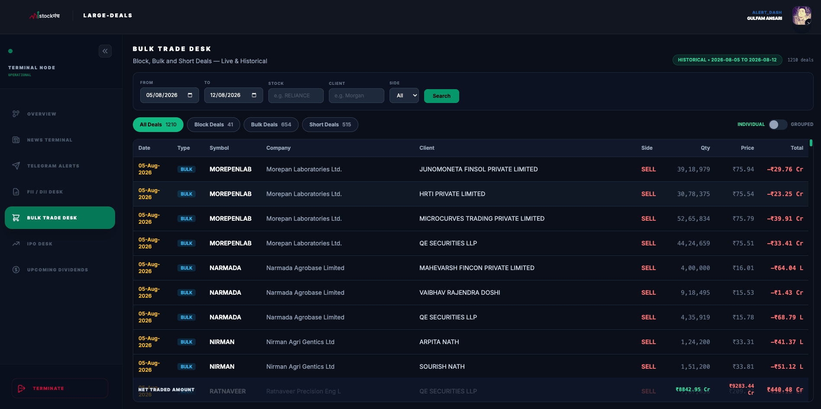Select the All Deals tab

[x=158, y=125]
